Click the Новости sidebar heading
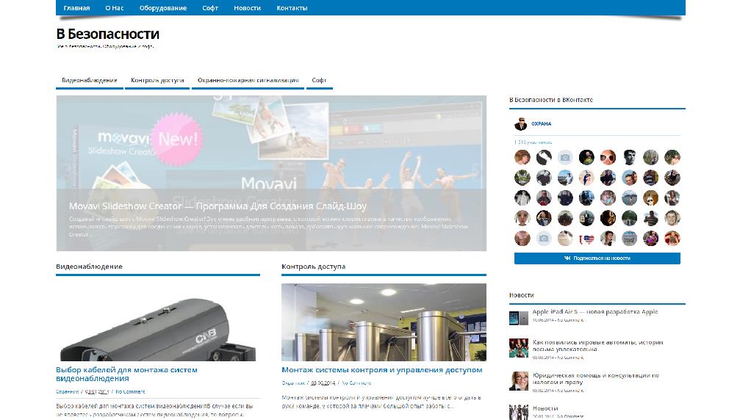This screenshot has width=740, height=420. coord(522,295)
